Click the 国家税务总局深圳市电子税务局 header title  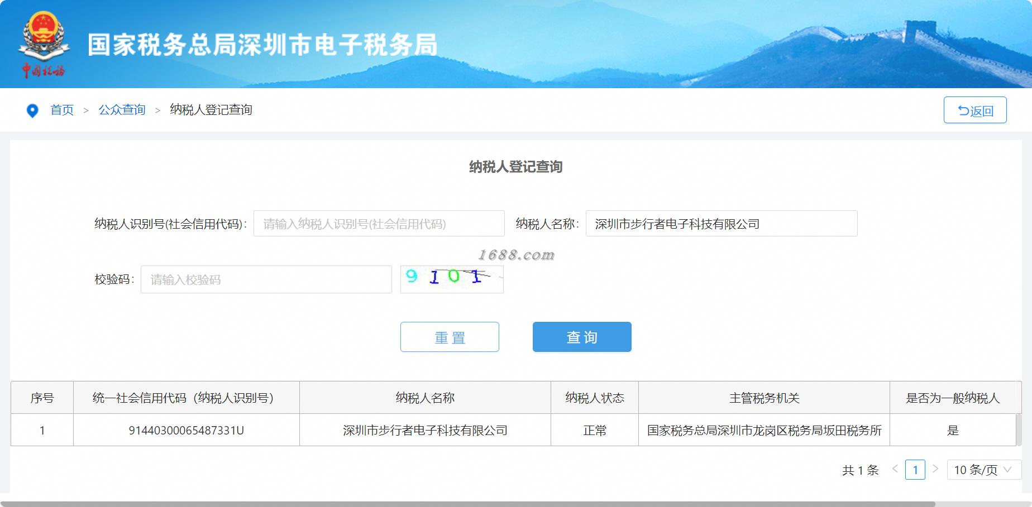click(262, 45)
